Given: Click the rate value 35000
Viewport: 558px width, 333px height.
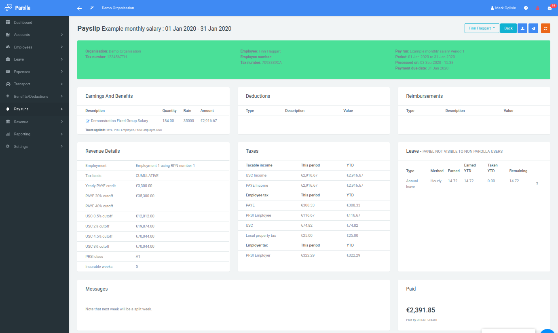Looking at the screenshot, I should coord(188,121).
